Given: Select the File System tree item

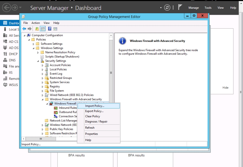Looking at the screenshot, I should coord(57,91).
